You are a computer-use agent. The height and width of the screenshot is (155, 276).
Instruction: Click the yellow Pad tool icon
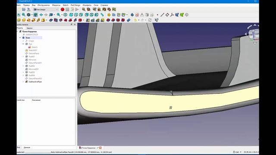coord(19,20)
